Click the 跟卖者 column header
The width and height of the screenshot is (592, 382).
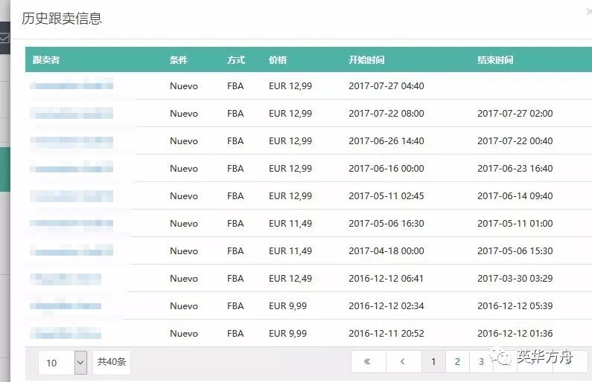click(x=46, y=60)
